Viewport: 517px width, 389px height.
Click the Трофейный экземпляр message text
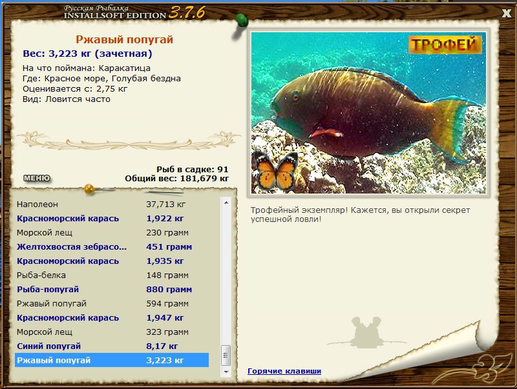click(x=360, y=215)
